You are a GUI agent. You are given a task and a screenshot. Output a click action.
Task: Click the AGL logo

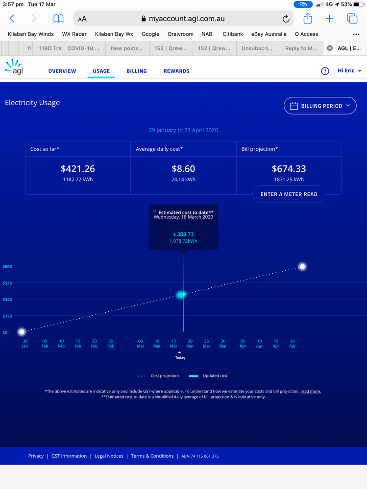coord(14,68)
